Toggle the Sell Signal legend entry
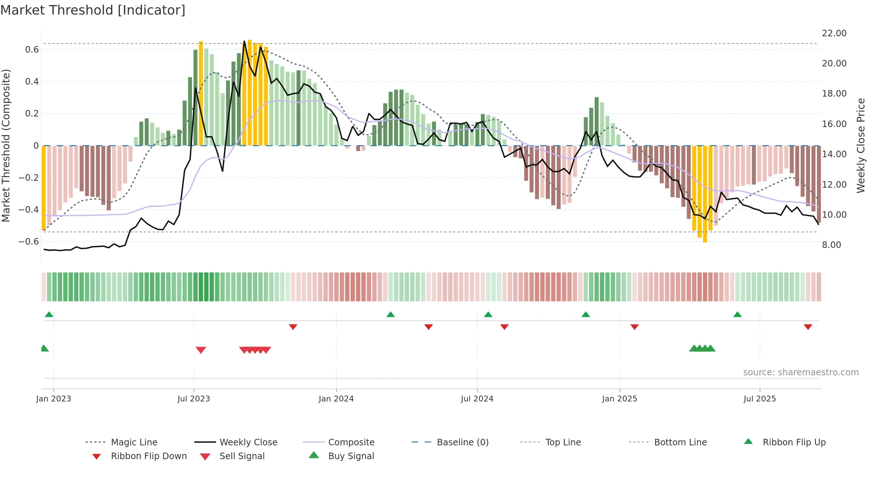871x490 pixels. tap(232, 456)
